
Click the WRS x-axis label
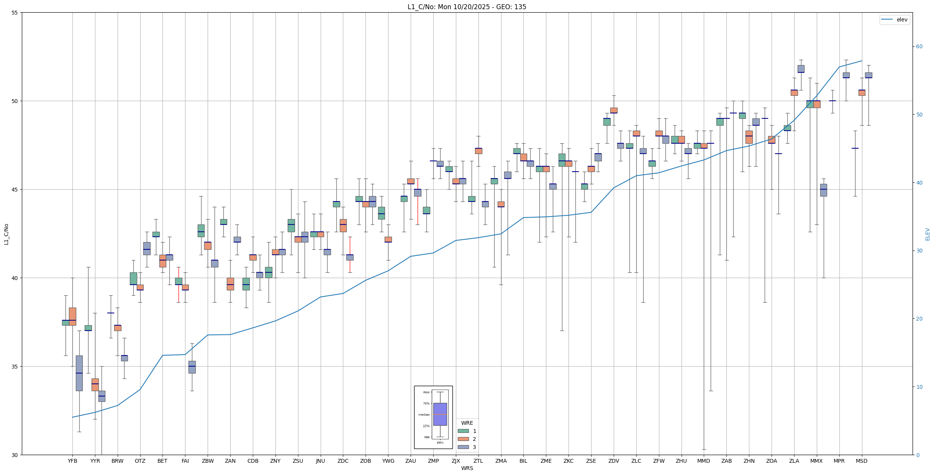click(467, 468)
